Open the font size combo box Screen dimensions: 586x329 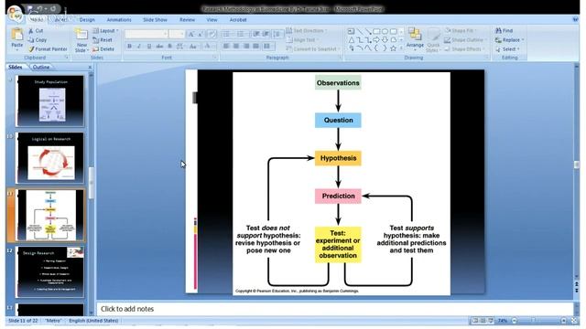click(x=177, y=35)
